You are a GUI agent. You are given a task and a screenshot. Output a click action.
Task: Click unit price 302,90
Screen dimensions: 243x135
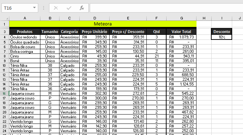coord(94,93)
